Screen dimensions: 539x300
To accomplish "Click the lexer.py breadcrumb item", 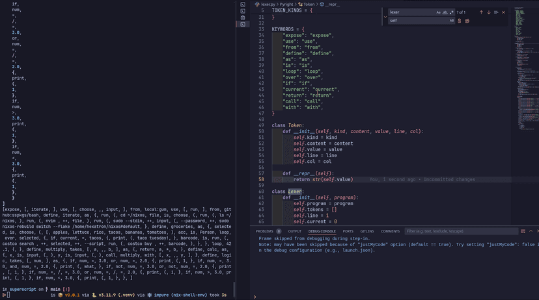I will click(x=267, y=4).
